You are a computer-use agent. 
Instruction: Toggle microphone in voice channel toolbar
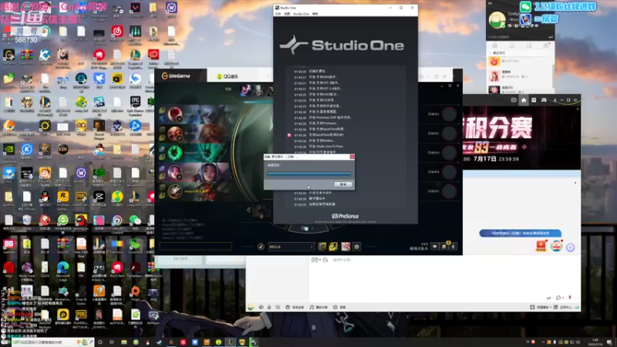[x=269, y=307]
